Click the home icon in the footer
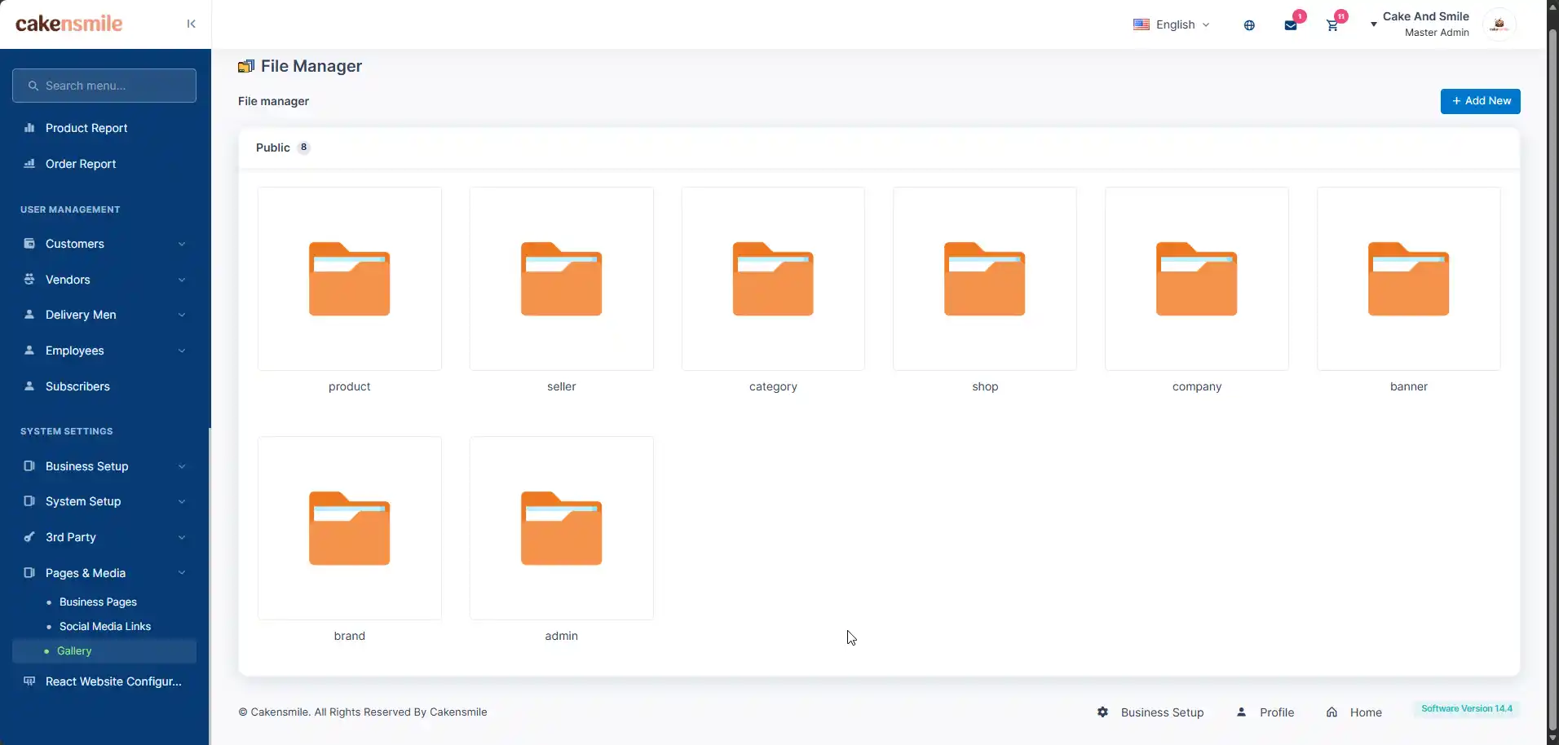Image resolution: width=1559 pixels, height=745 pixels. 1332,712
